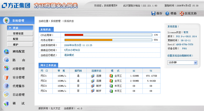Open the 网络配置 globe icon
This screenshot has height=111, width=204.
[6, 52]
